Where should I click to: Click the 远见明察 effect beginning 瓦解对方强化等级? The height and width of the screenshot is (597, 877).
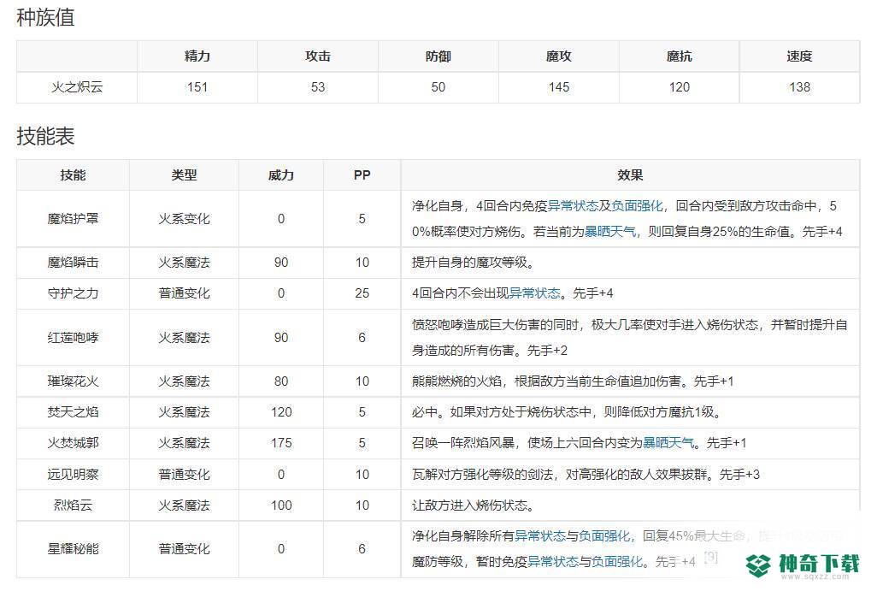(586, 475)
